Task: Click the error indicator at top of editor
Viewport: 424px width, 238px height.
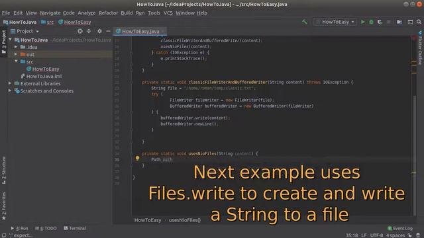Action: coord(413,38)
